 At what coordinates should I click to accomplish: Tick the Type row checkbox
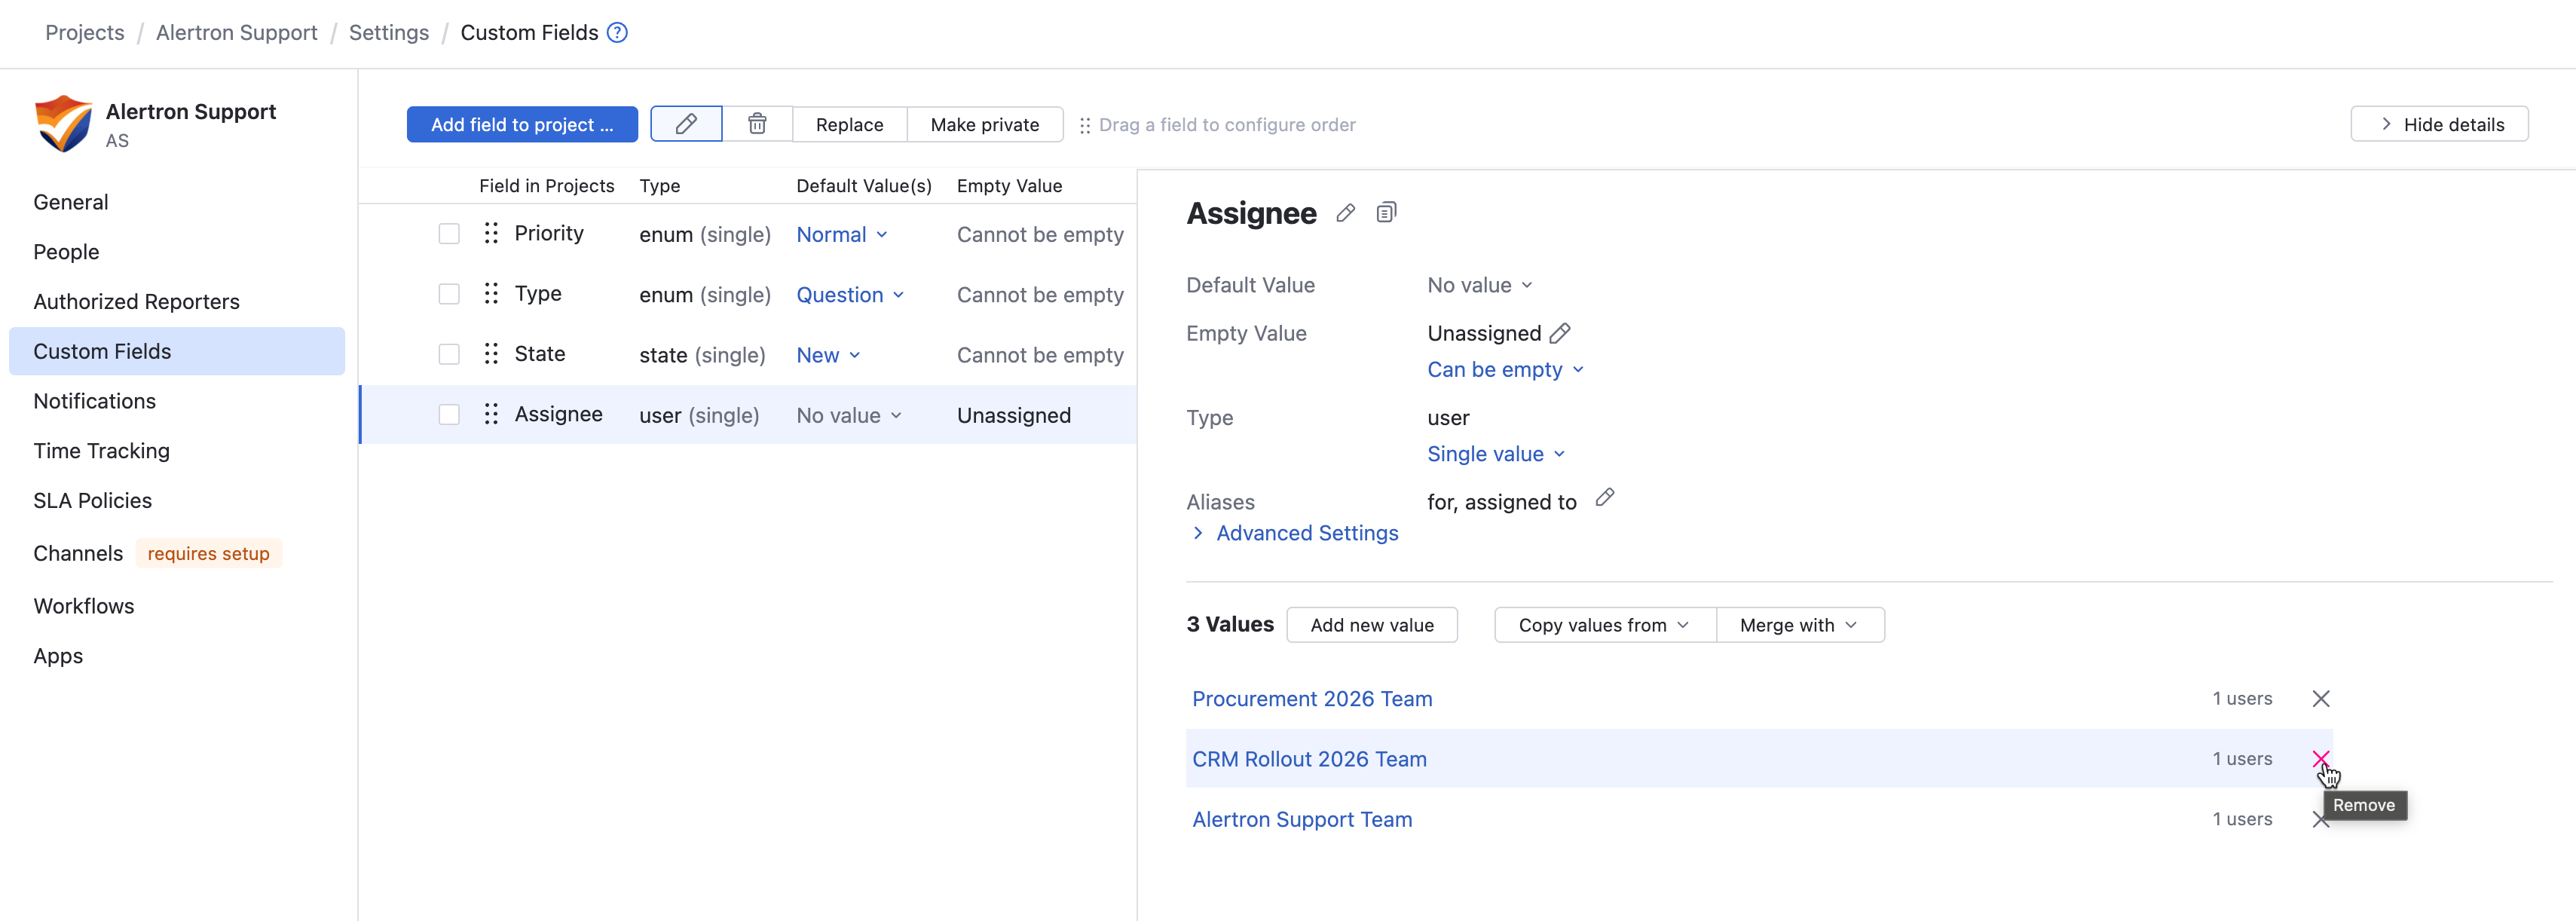coord(449,294)
